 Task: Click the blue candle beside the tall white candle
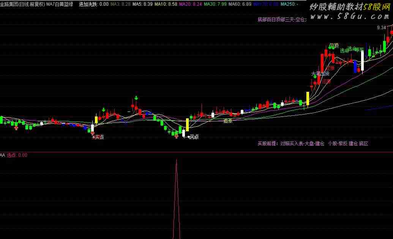(355, 66)
